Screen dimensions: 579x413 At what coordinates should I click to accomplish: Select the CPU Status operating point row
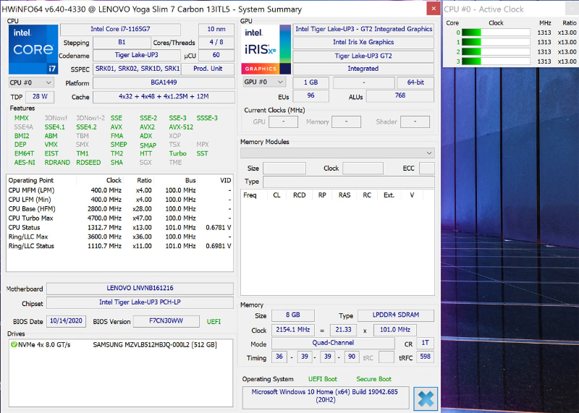(x=119, y=228)
